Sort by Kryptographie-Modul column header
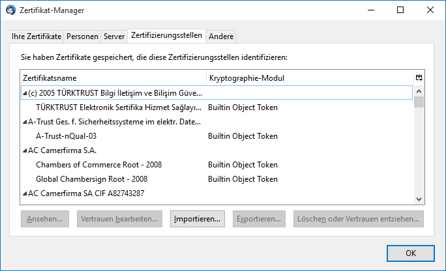Viewport: 446px width, 271px height. point(310,78)
